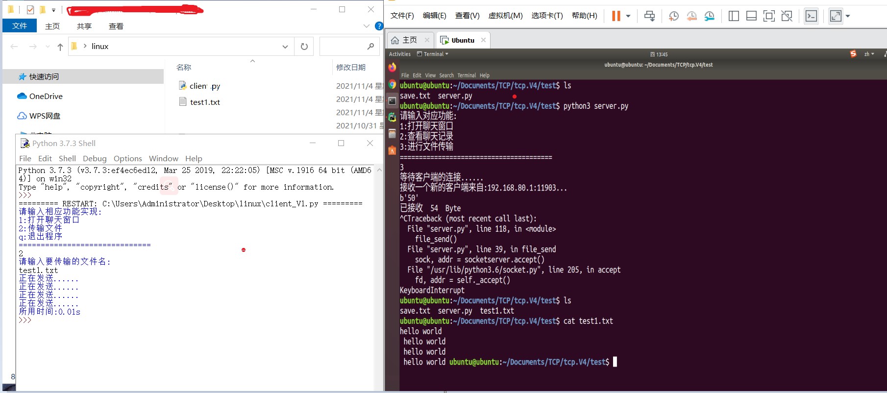Open the dropdown beside the stretch display icon
This screenshot has height=393, width=887.
pyautogui.click(x=848, y=16)
